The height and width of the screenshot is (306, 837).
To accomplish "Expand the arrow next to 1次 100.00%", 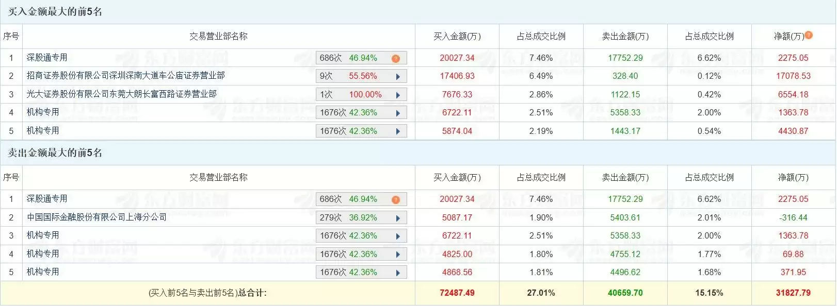I will click(398, 95).
